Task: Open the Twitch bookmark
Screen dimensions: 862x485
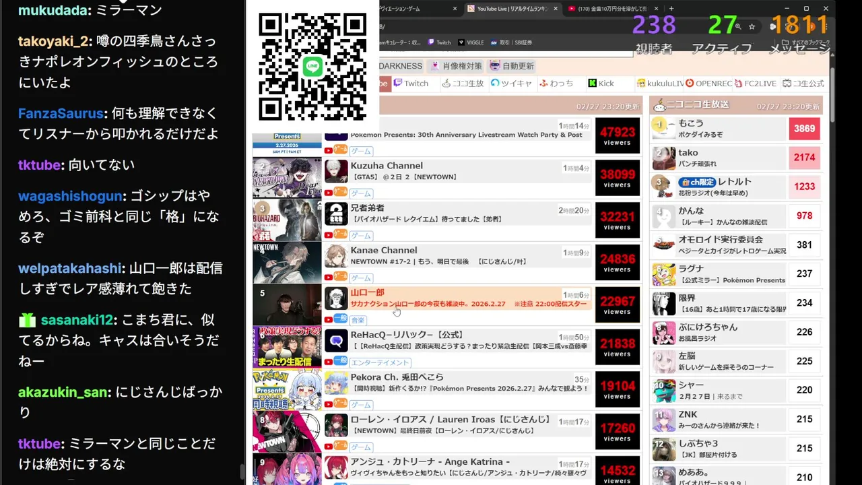Action: [439, 42]
